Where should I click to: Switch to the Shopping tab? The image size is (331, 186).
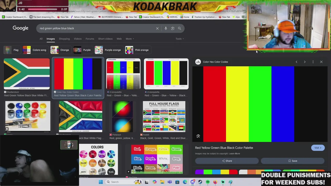64,39
